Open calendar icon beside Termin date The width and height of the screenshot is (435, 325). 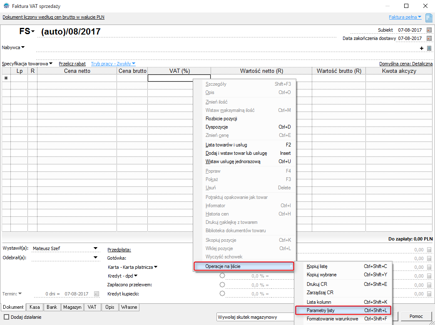click(97, 294)
